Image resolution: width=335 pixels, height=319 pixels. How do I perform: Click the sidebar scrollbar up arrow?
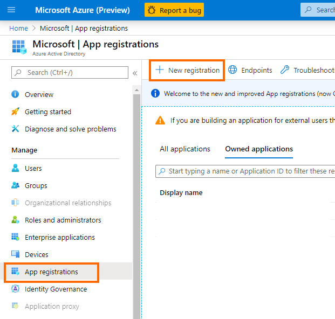click(x=136, y=91)
